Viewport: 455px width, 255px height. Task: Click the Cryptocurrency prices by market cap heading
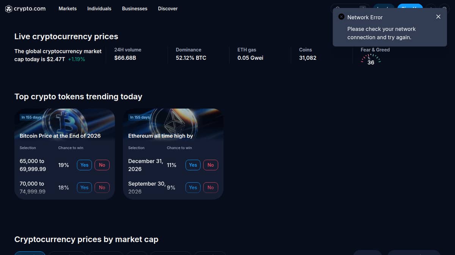(x=86, y=239)
